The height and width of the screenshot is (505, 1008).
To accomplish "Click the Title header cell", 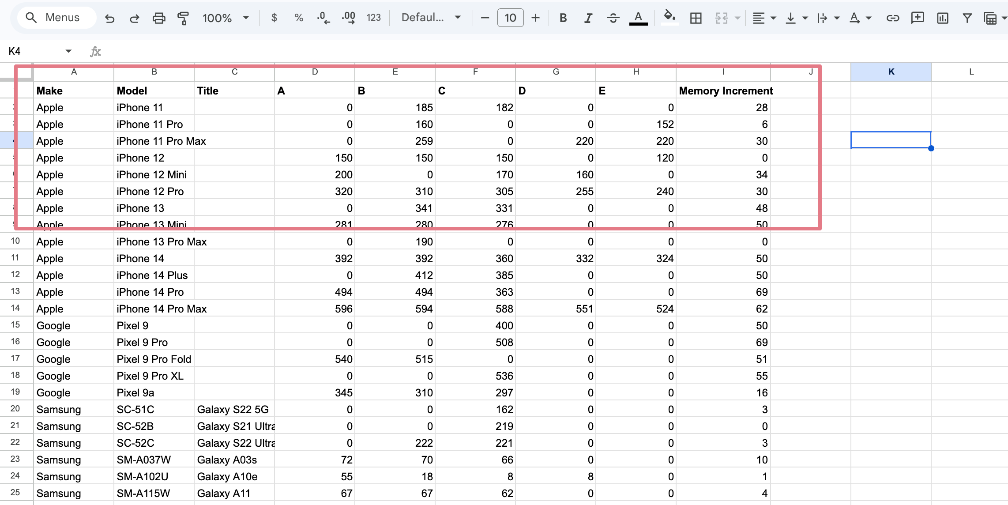I will [x=234, y=90].
